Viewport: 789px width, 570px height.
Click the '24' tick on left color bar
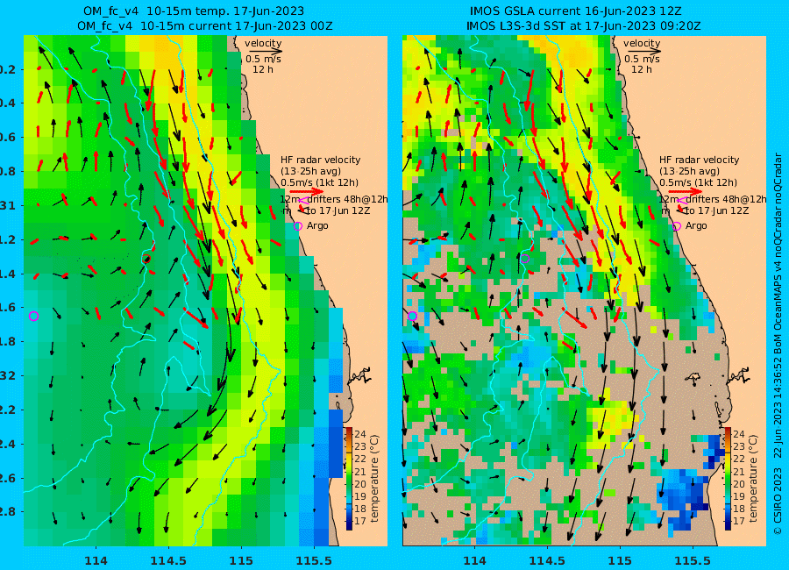point(360,434)
